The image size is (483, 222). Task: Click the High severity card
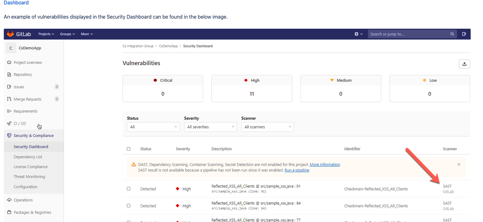(x=252, y=89)
